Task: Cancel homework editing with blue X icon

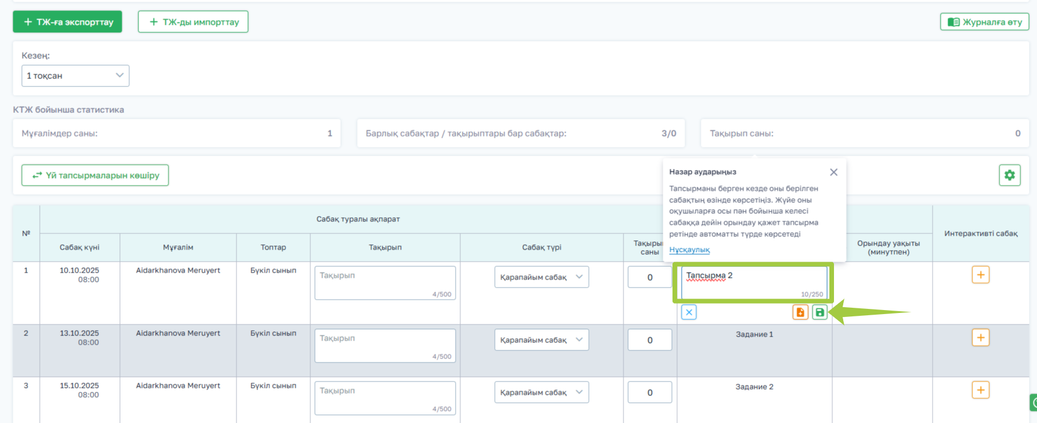Action: pyautogui.click(x=689, y=312)
